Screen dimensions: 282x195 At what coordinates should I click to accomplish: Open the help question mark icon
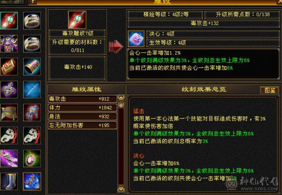pyautogui.click(x=33, y=2)
